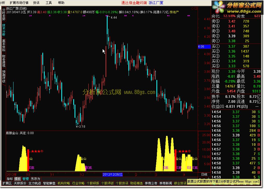
Task: Open the 综合资讯 bottom tab
Action: (180, 183)
